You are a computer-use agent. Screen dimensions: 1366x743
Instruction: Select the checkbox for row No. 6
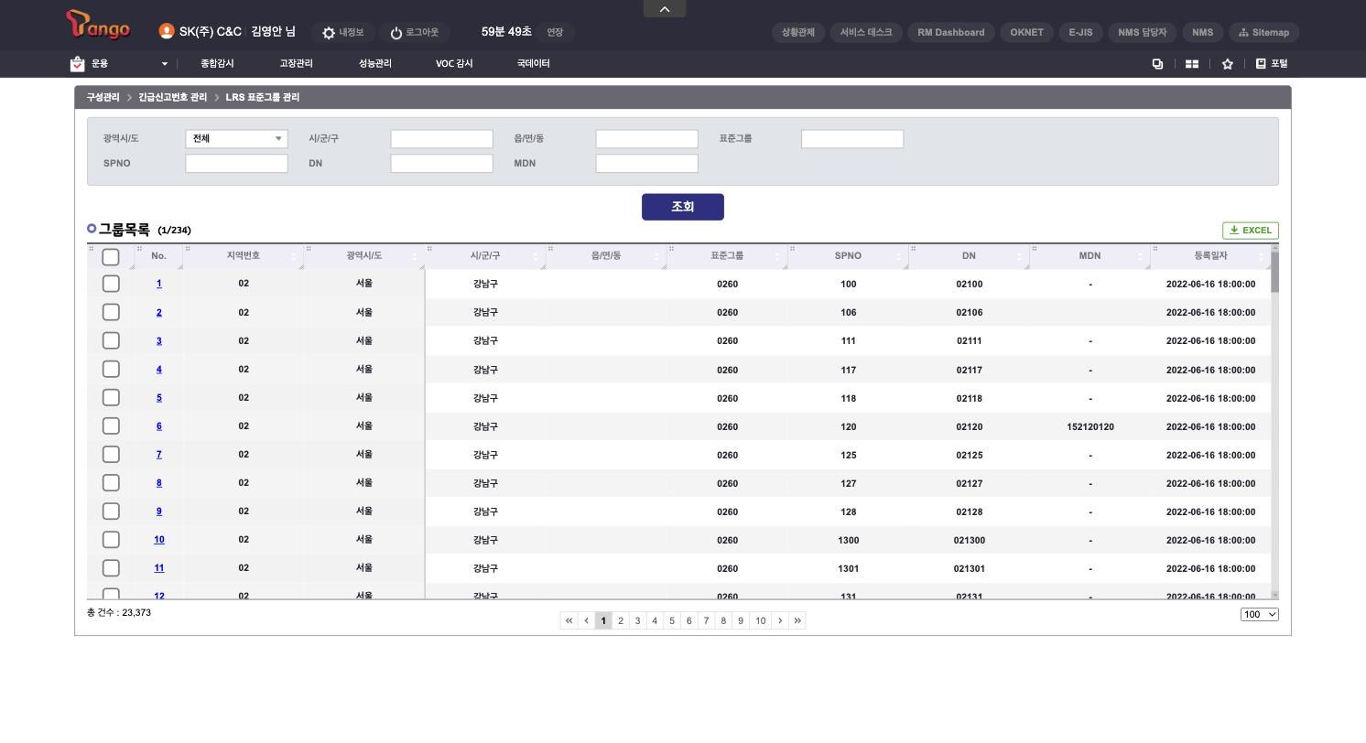pos(111,425)
